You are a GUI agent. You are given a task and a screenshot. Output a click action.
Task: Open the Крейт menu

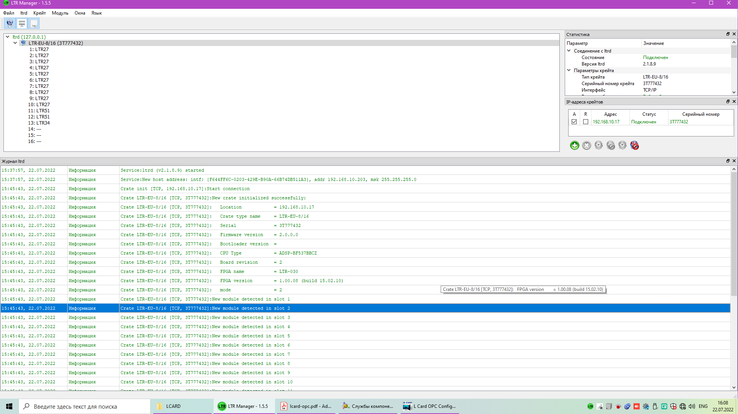click(40, 13)
